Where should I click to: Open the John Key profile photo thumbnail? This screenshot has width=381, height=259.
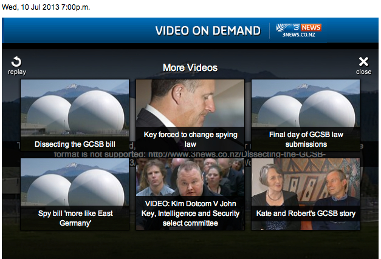pyautogui.click(x=190, y=103)
